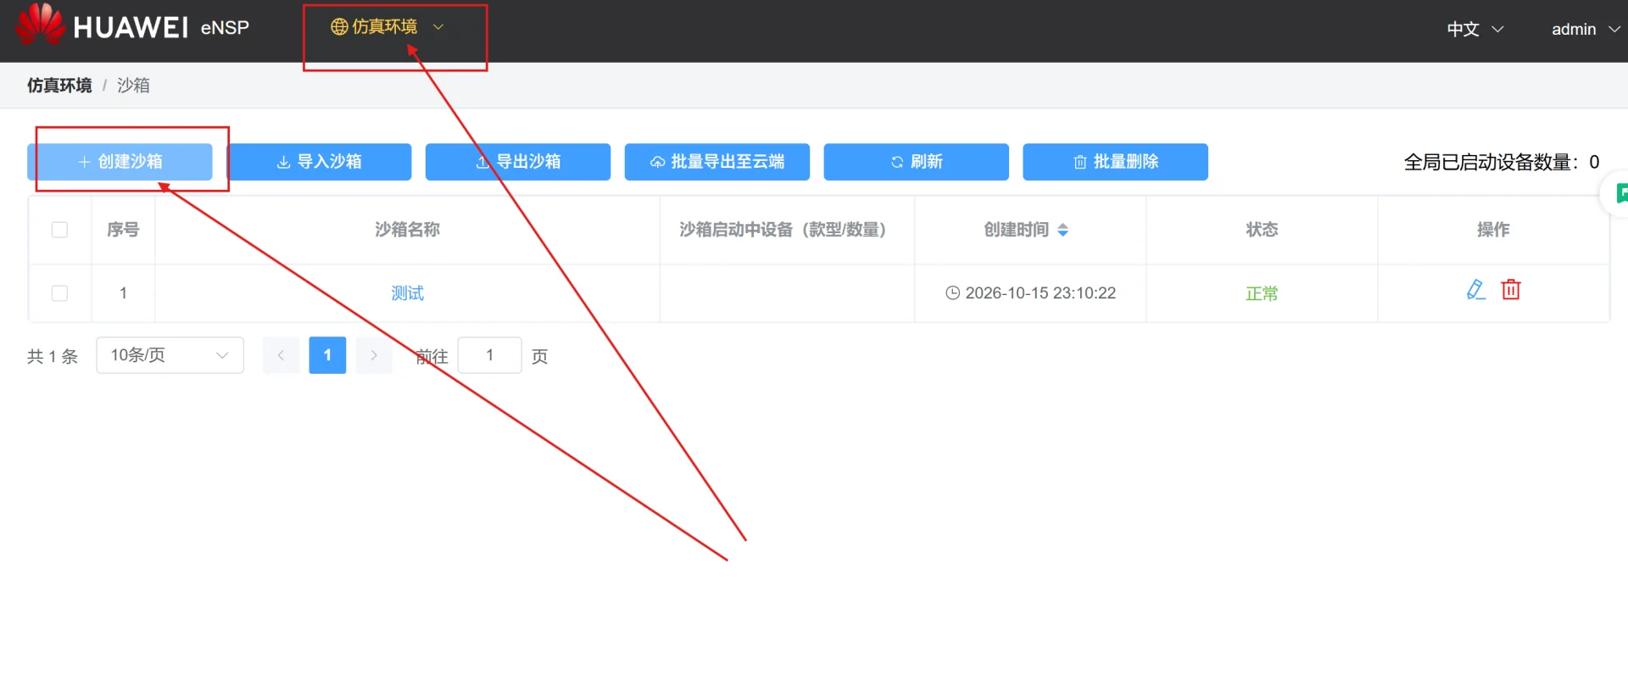The height and width of the screenshot is (696, 1628).
Task: Click the 沙箱 breadcrumb item
Action: (133, 86)
